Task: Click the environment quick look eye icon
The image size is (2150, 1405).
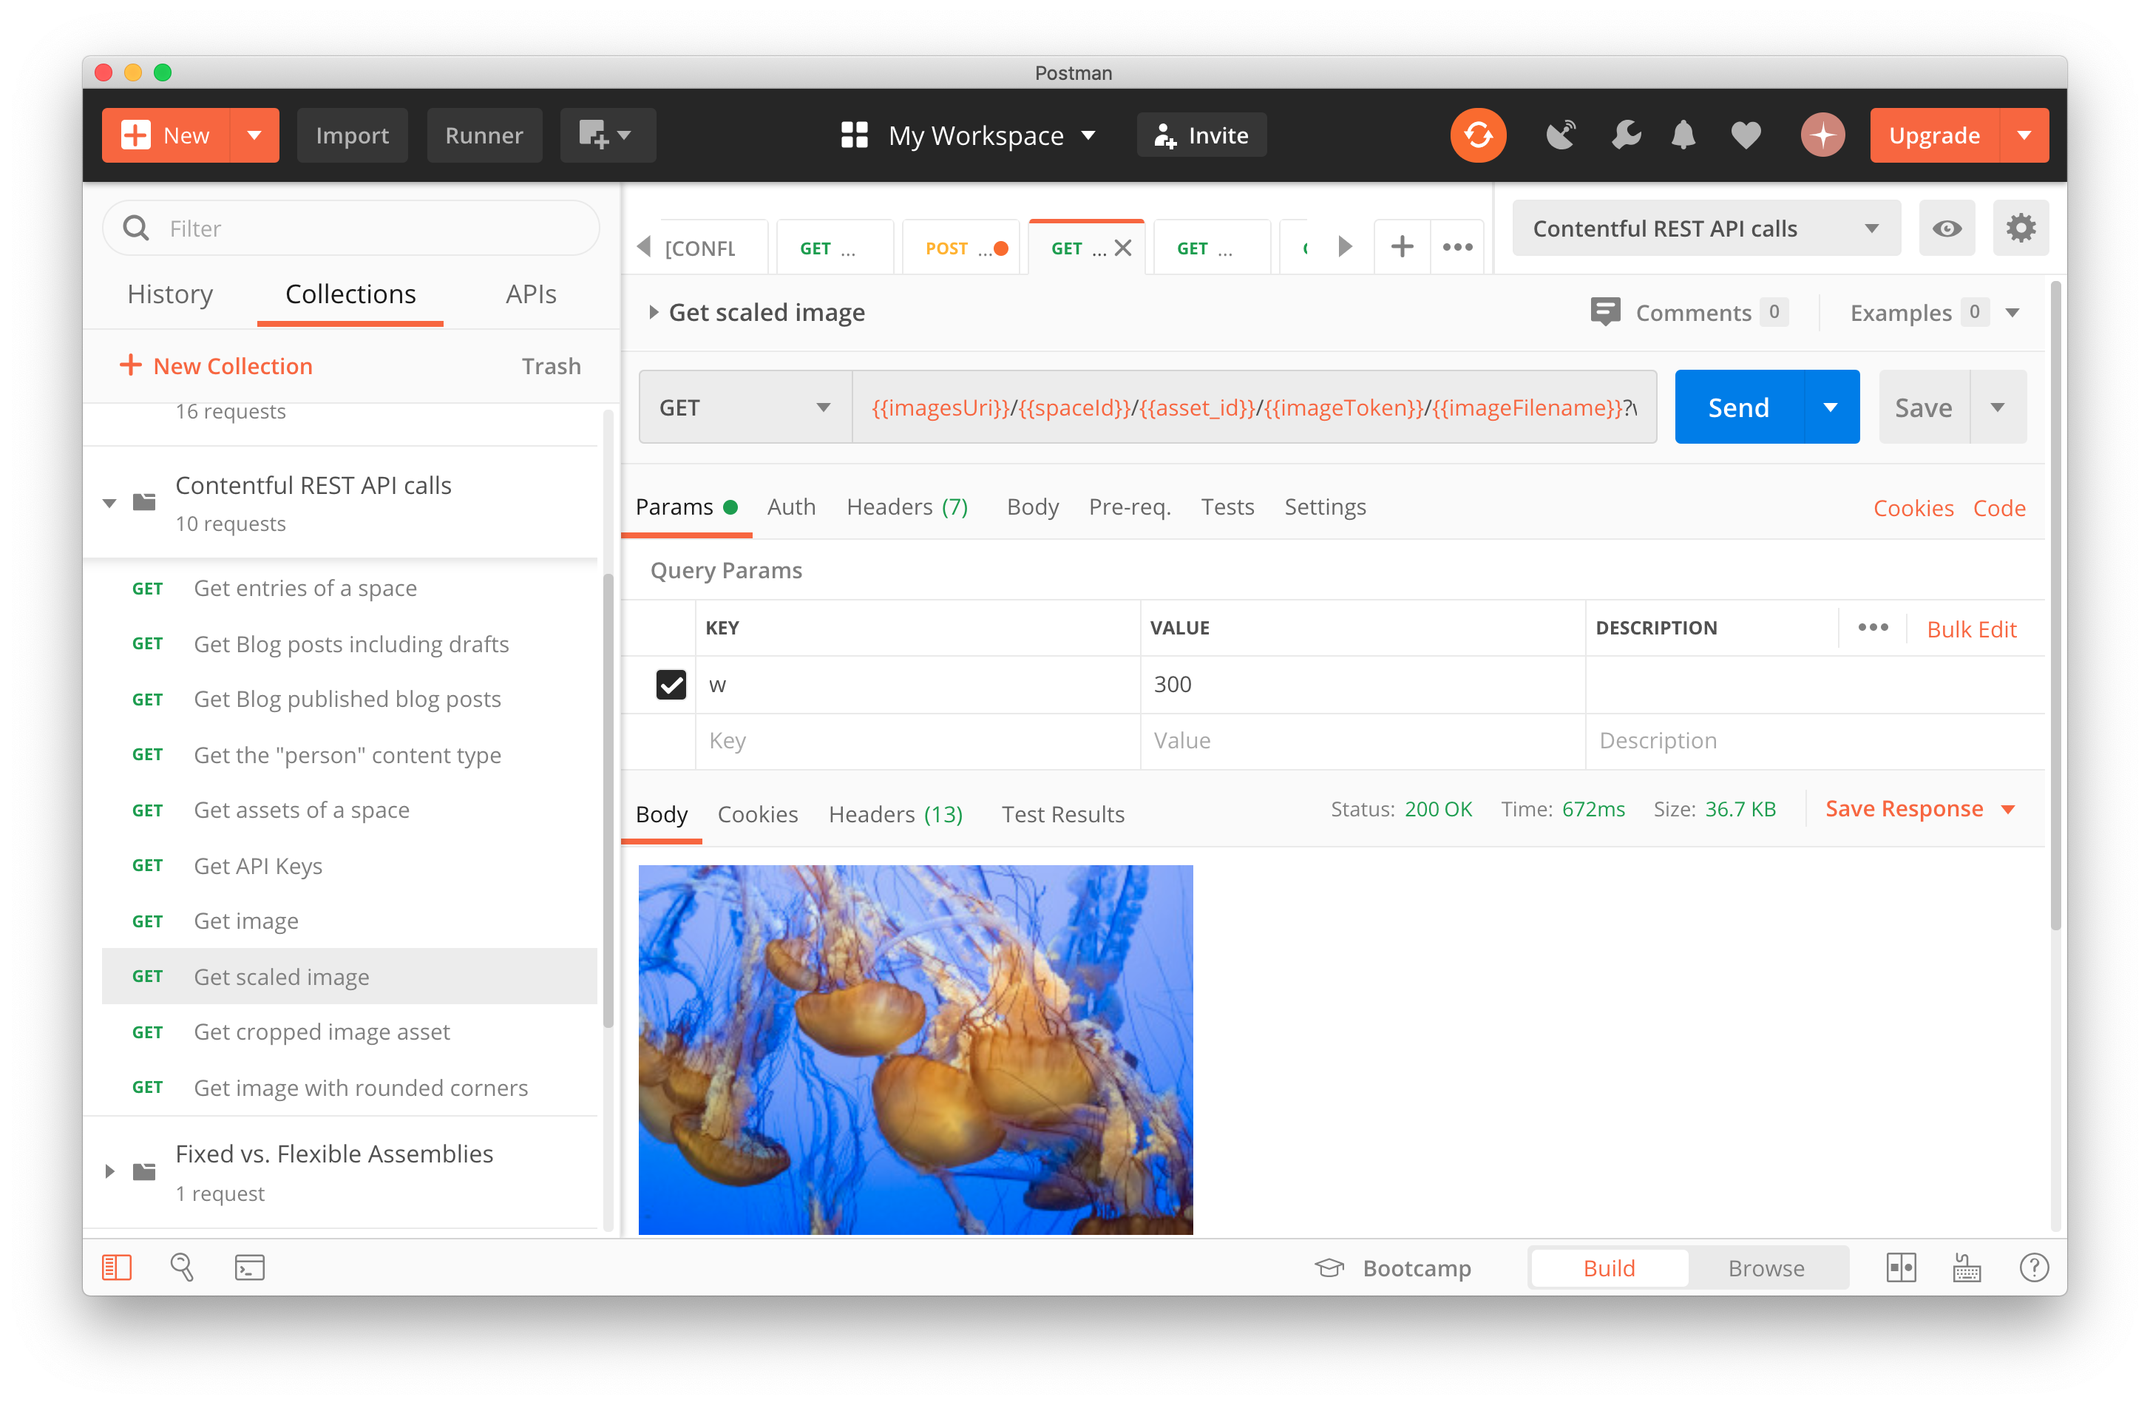Action: click(1947, 228)
